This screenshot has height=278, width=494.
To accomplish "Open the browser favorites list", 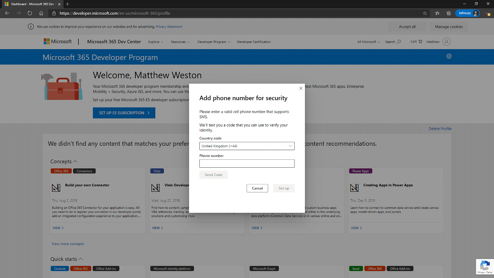I will 437,13.
